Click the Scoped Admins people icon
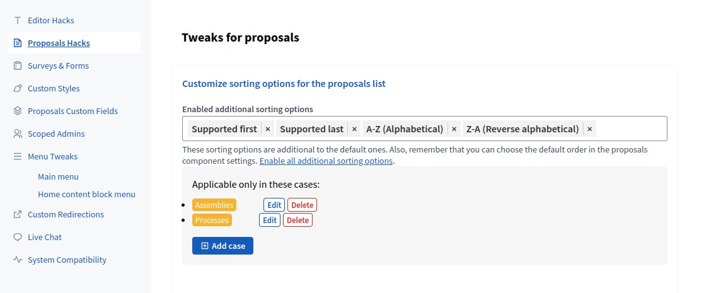716x293 pixels. [18, 134]
